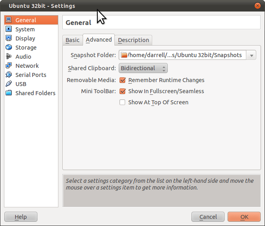Open the Shared Clipboard Bidirectional dropdown
Screen dimensions: 265x226
tap(143, 68)
